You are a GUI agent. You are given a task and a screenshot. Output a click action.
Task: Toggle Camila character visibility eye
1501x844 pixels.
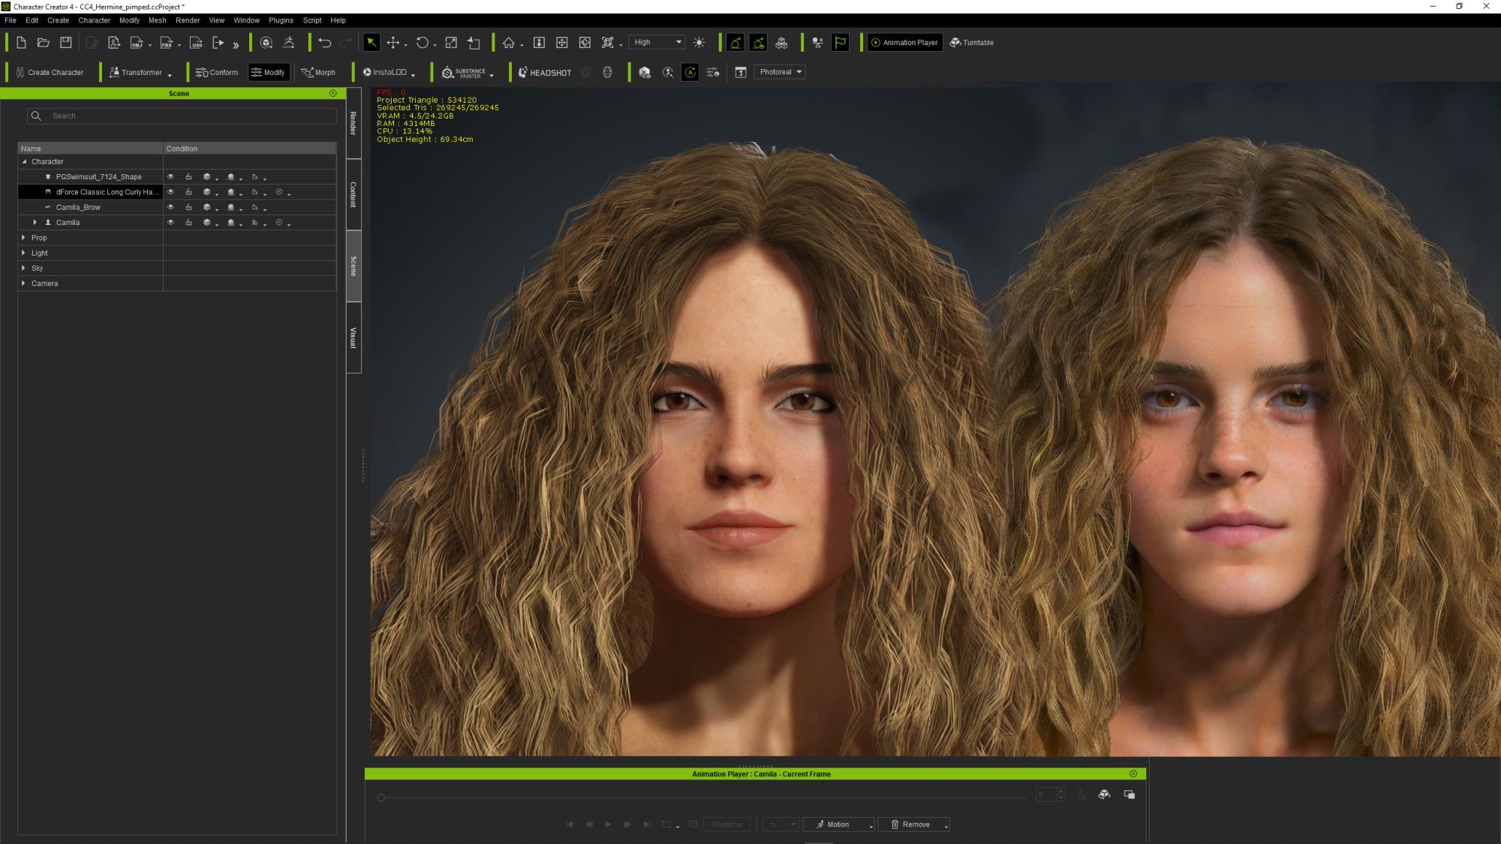(x=170, y=222)
